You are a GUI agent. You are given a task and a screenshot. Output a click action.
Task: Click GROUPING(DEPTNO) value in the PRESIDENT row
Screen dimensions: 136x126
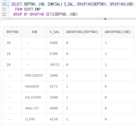click(82, 76)
